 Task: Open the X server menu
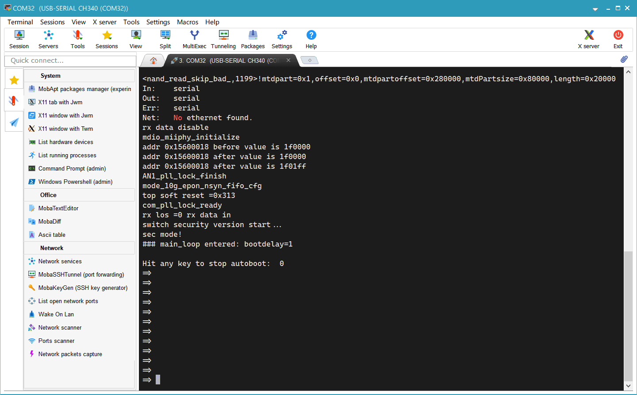(x=104, y=22)
